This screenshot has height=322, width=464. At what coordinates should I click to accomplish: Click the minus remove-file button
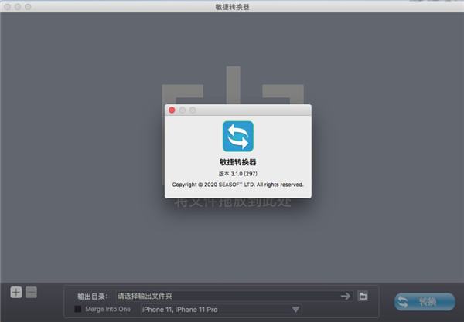tap(31, 293)
